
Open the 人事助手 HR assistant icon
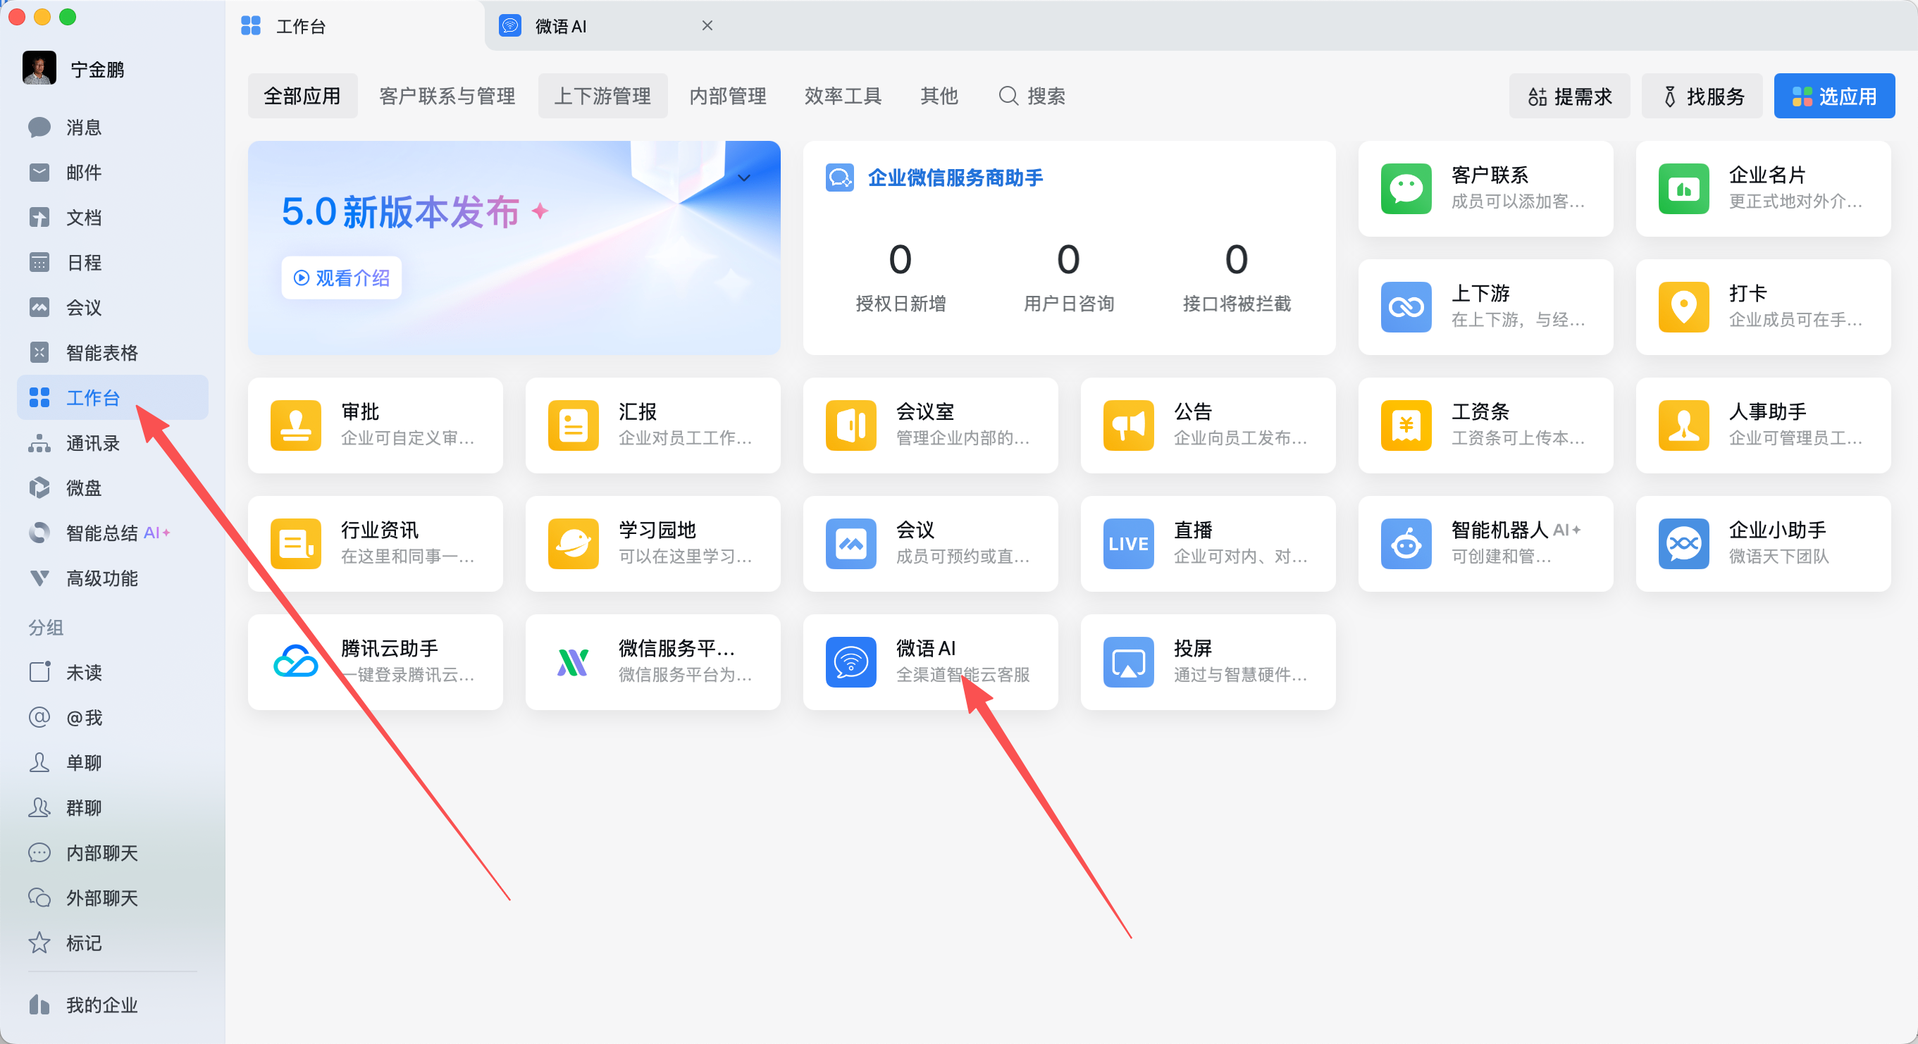(1684, 425)
